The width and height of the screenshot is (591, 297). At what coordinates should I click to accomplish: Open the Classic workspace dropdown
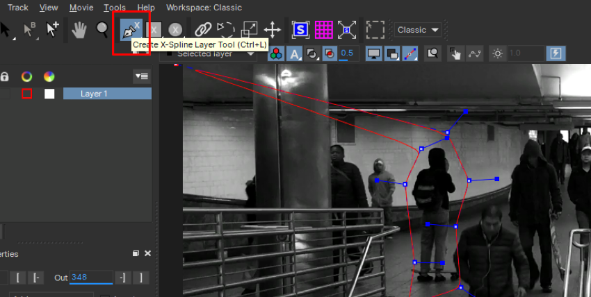(418, 30)
